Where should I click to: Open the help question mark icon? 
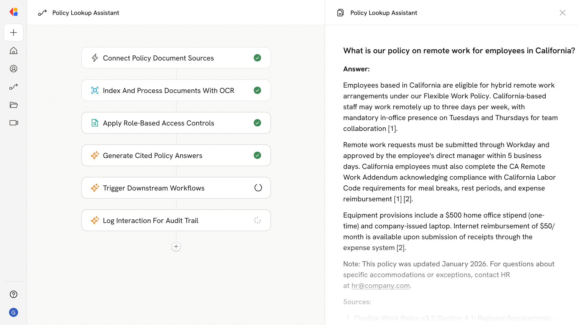click(14, 294)
